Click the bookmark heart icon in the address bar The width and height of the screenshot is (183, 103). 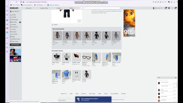coord(165,2)
